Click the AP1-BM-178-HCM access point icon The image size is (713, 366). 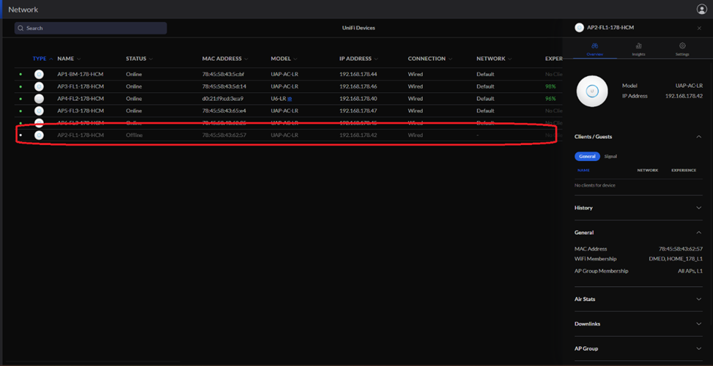40,74
